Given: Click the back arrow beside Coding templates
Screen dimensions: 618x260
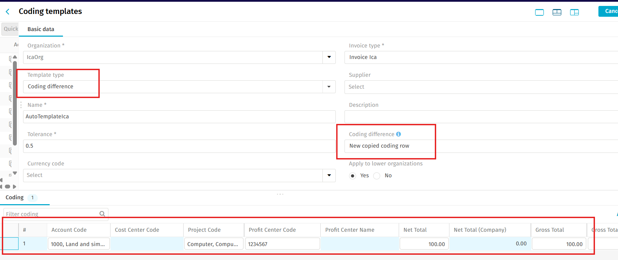Looking at the screenshot, I should tap(8, 12).
